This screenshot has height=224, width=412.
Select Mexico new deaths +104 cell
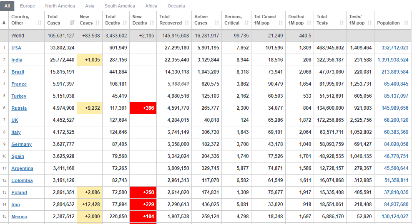(x=143, y=217)
